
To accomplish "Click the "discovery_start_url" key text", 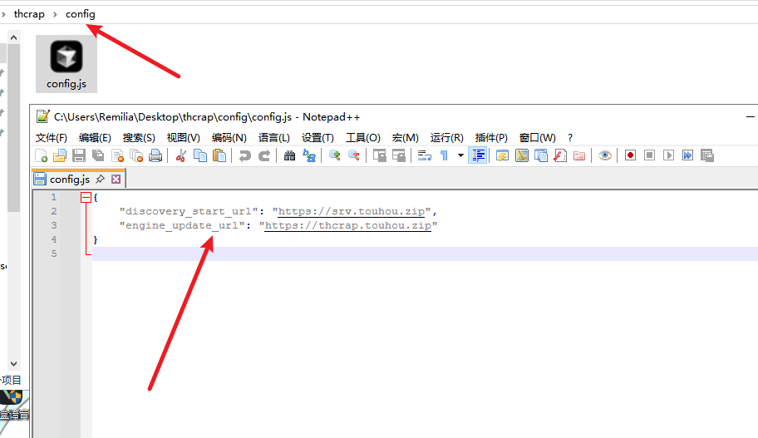I will pyautogui.click(x=189, y=211).
